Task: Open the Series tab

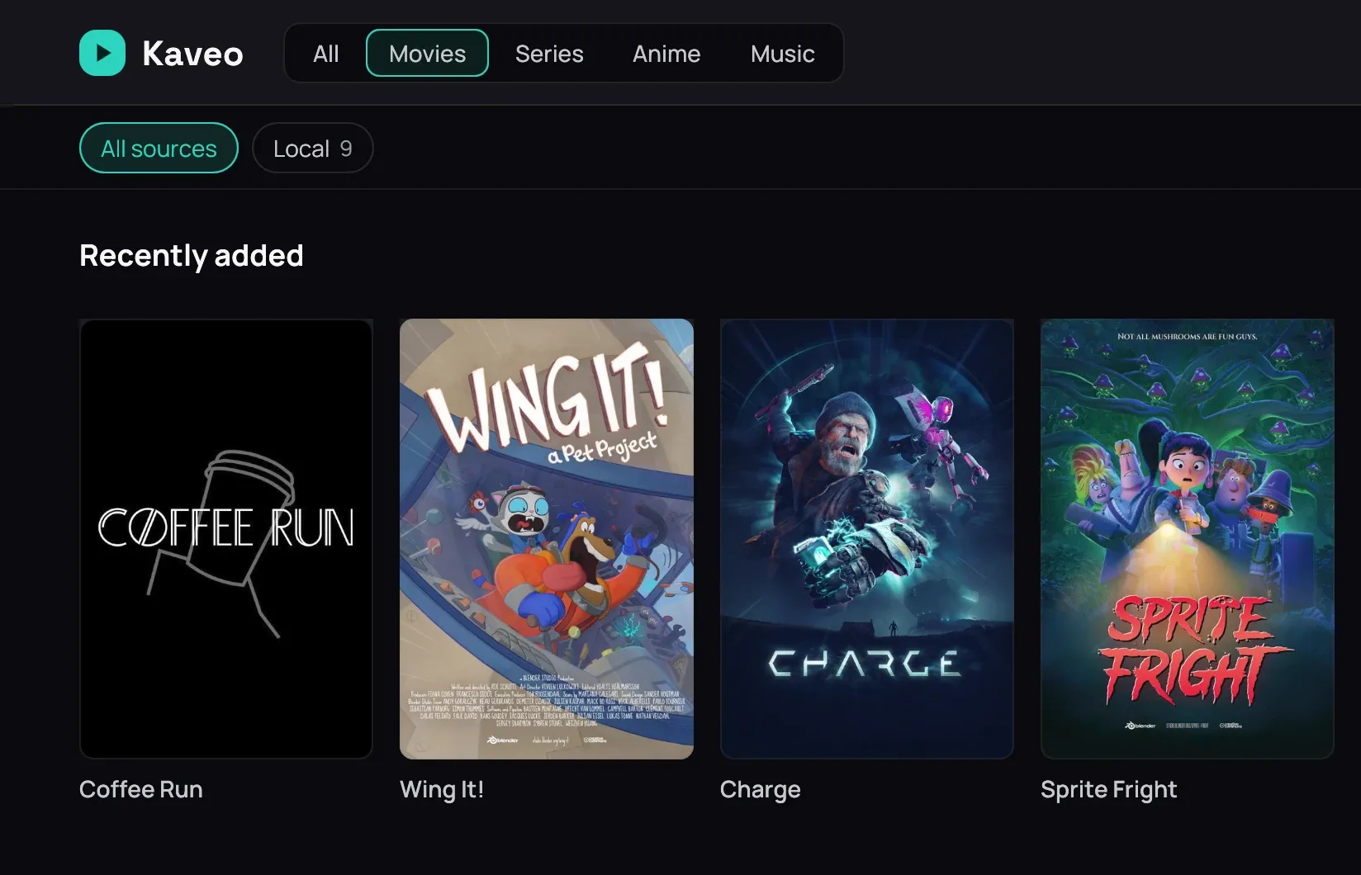Action: click(549, 54)
